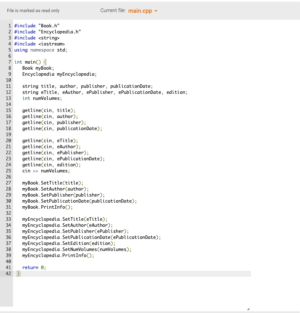The height and width of the screenshot is (313, 300).
Task: Click the 'return 0;' statement
Action: (34, 268)
